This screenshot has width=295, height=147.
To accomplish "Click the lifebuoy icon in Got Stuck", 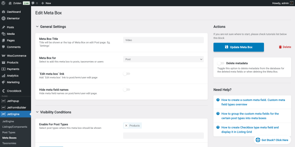I will coord(258,140).
